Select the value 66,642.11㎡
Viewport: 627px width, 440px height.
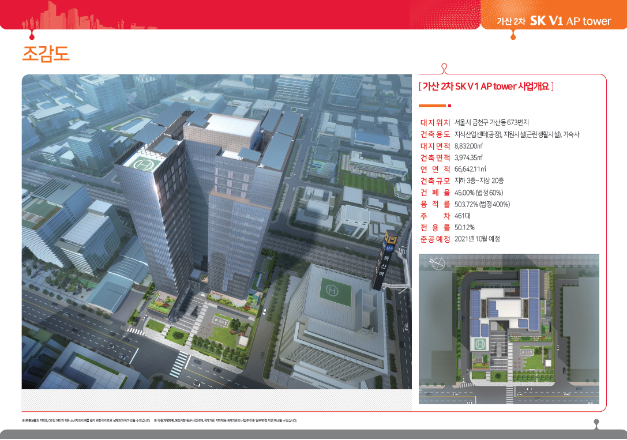click(470, 170)
